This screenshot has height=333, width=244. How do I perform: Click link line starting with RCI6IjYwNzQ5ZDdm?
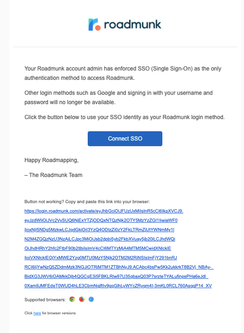[119, 267]
